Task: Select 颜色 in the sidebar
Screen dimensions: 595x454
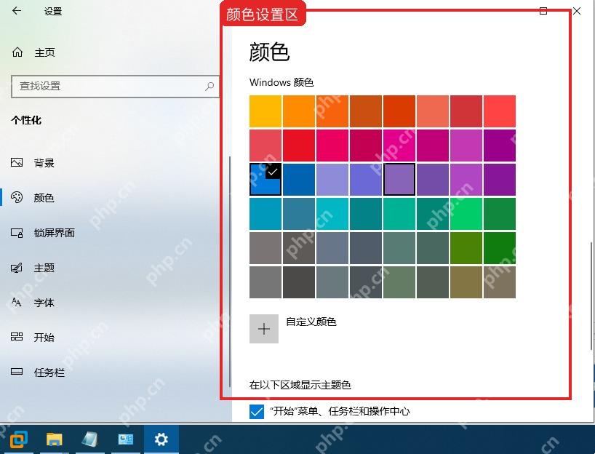Action: (44, 198)
